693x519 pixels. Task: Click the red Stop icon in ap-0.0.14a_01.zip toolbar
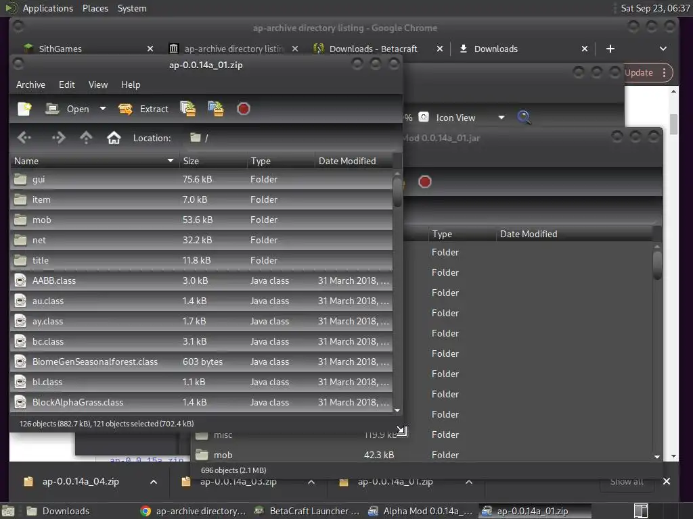pyautogui.click(x=244, y=109)
